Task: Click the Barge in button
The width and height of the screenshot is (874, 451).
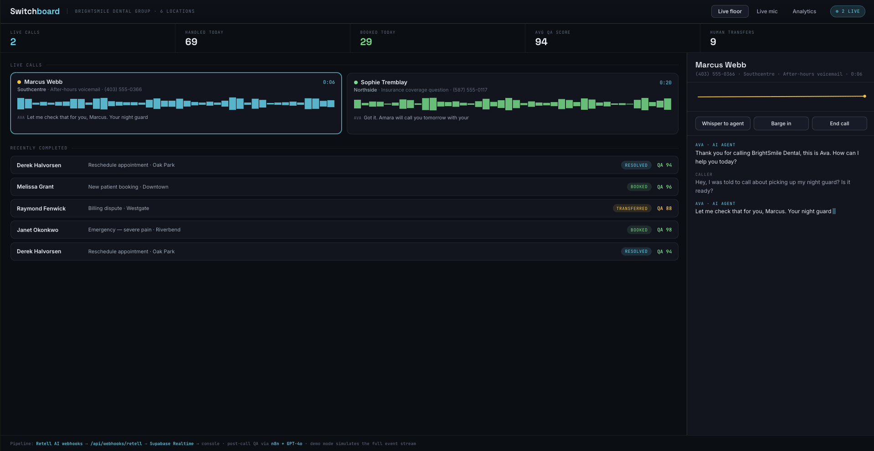Action: click(x=781, y=123)
